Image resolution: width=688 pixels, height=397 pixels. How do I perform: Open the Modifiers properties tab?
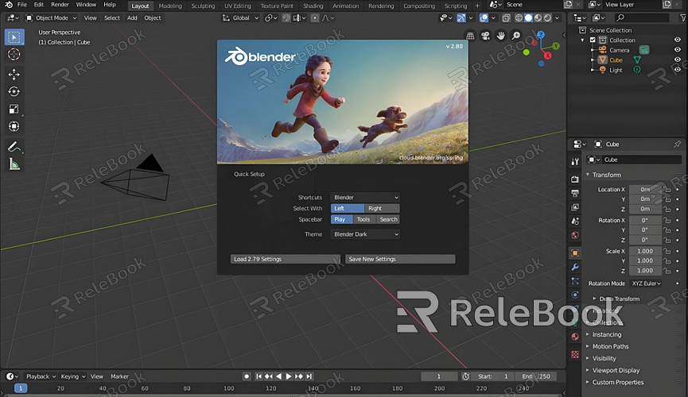[575, 267]
